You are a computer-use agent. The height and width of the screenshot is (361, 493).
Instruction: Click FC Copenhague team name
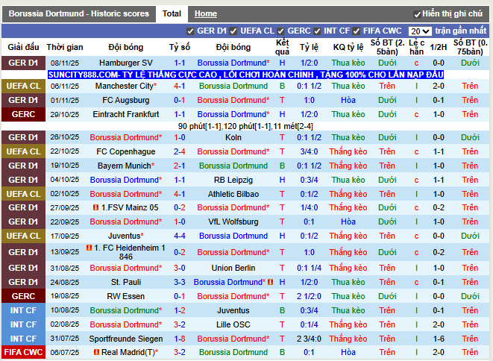tap(126, 151)
